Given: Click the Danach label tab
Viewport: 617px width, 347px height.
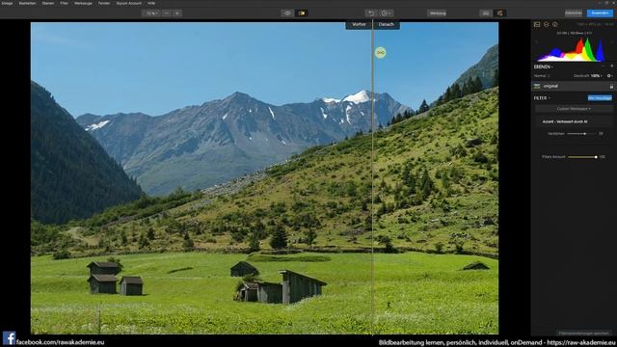Looking at the screenshot, I should tap(386, 24).
